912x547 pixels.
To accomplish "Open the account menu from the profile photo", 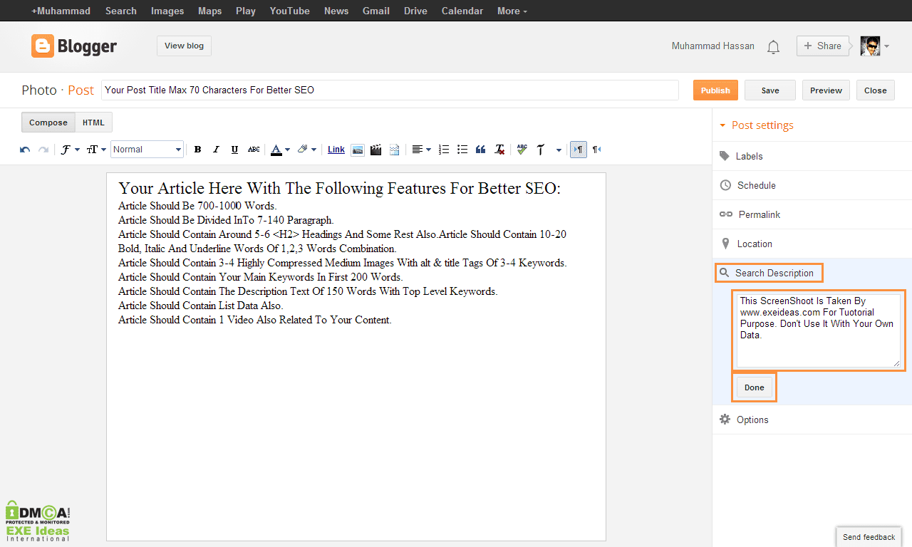I will tap(875, 46).
